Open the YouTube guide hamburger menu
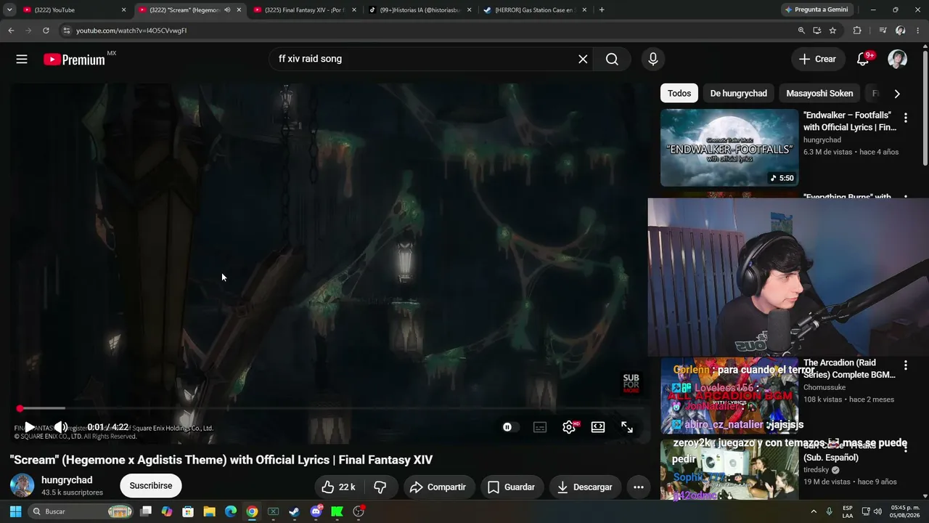929x523 pixels. 22,59
